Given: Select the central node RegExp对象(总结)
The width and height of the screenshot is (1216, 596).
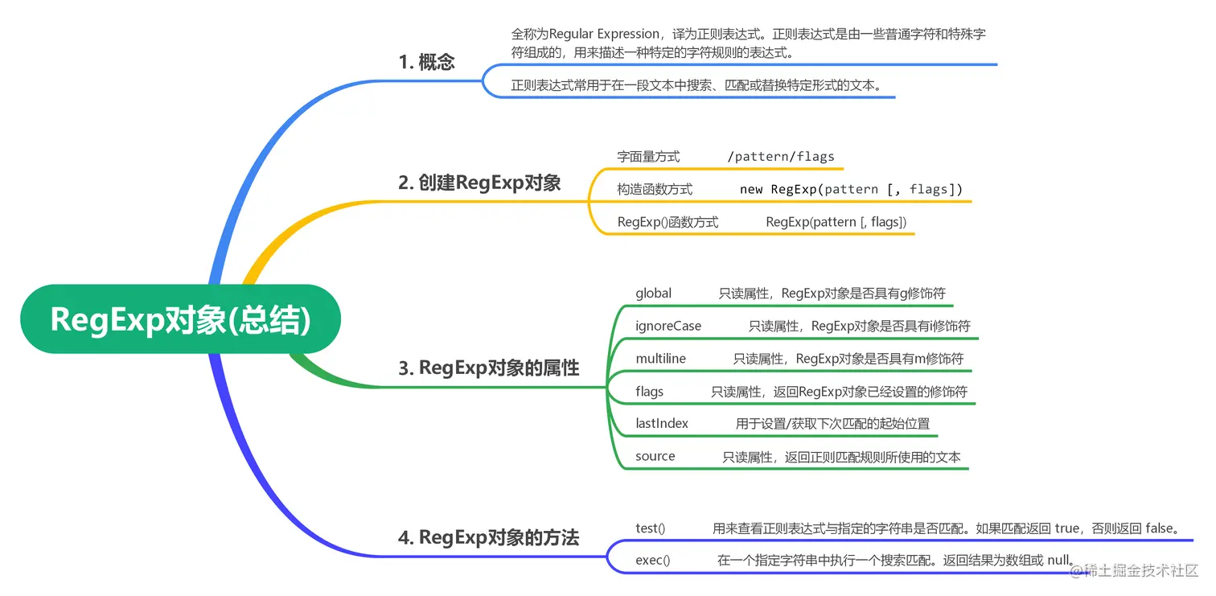Looking at the screenshot, I should [180, 319].
